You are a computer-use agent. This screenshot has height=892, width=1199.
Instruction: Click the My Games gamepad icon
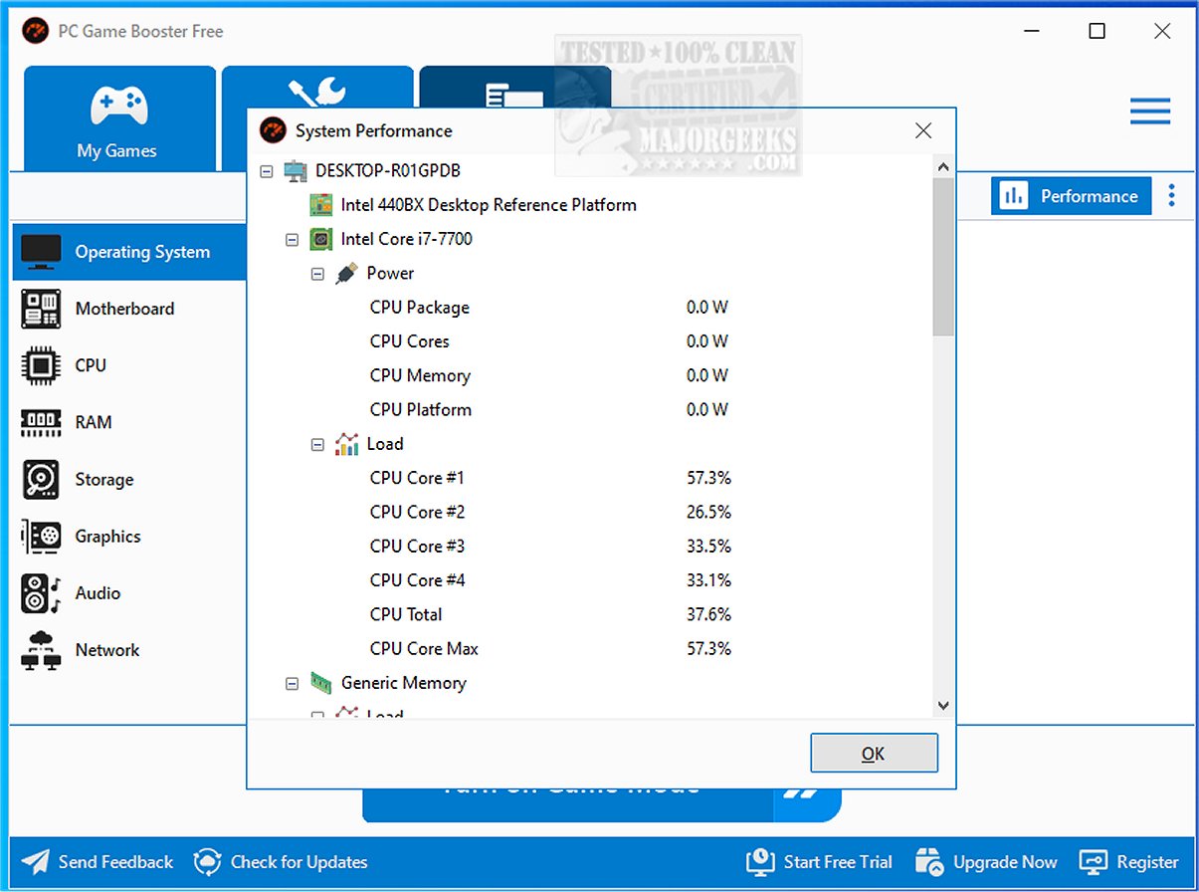[118, 107]
